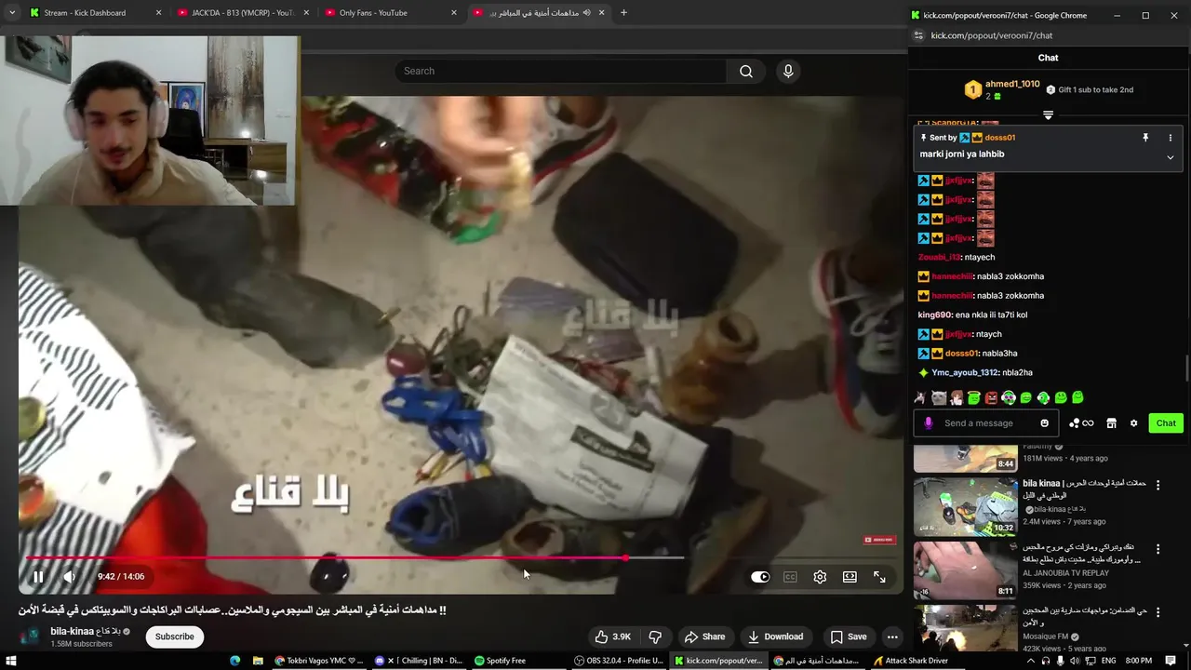The width and height of the screenshot is (1191, 670).
Task: View site information in Kick popout
Action: tap(918, 35)
